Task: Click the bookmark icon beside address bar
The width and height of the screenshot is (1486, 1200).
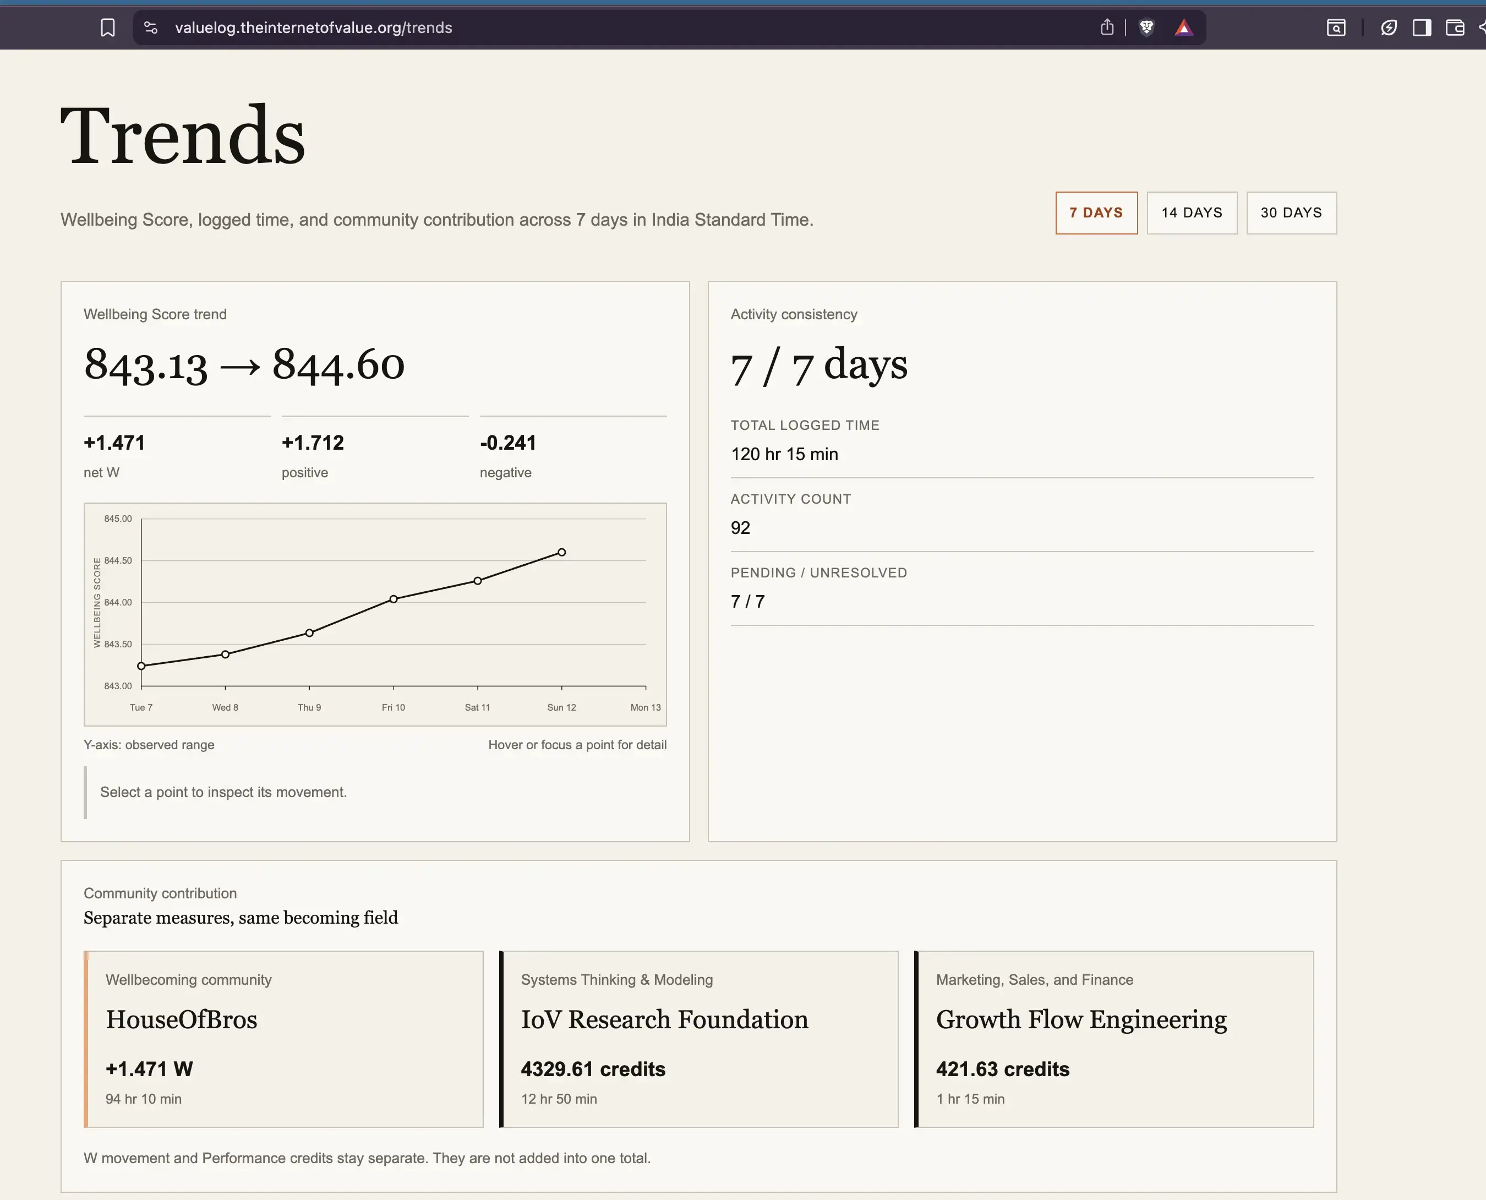Action: tap(108, 28)
